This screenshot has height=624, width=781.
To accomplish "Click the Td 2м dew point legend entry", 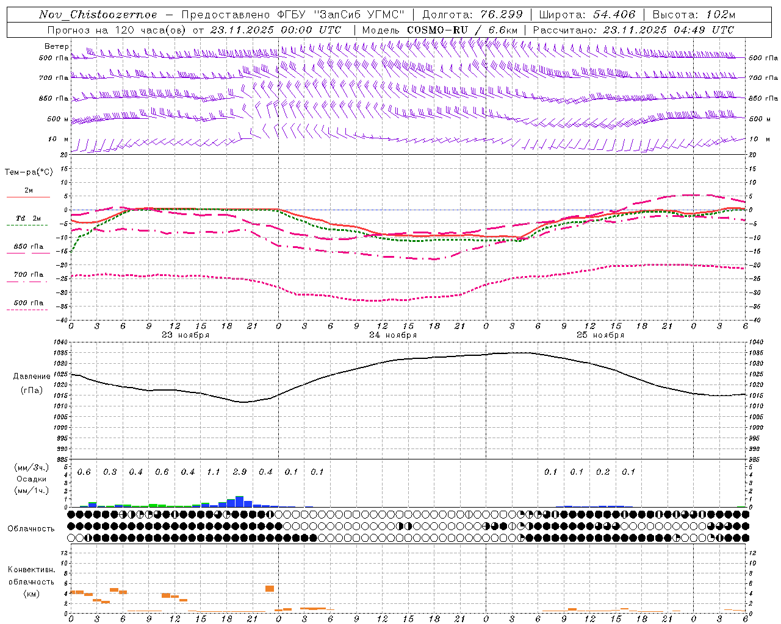I will click(28, 218).
